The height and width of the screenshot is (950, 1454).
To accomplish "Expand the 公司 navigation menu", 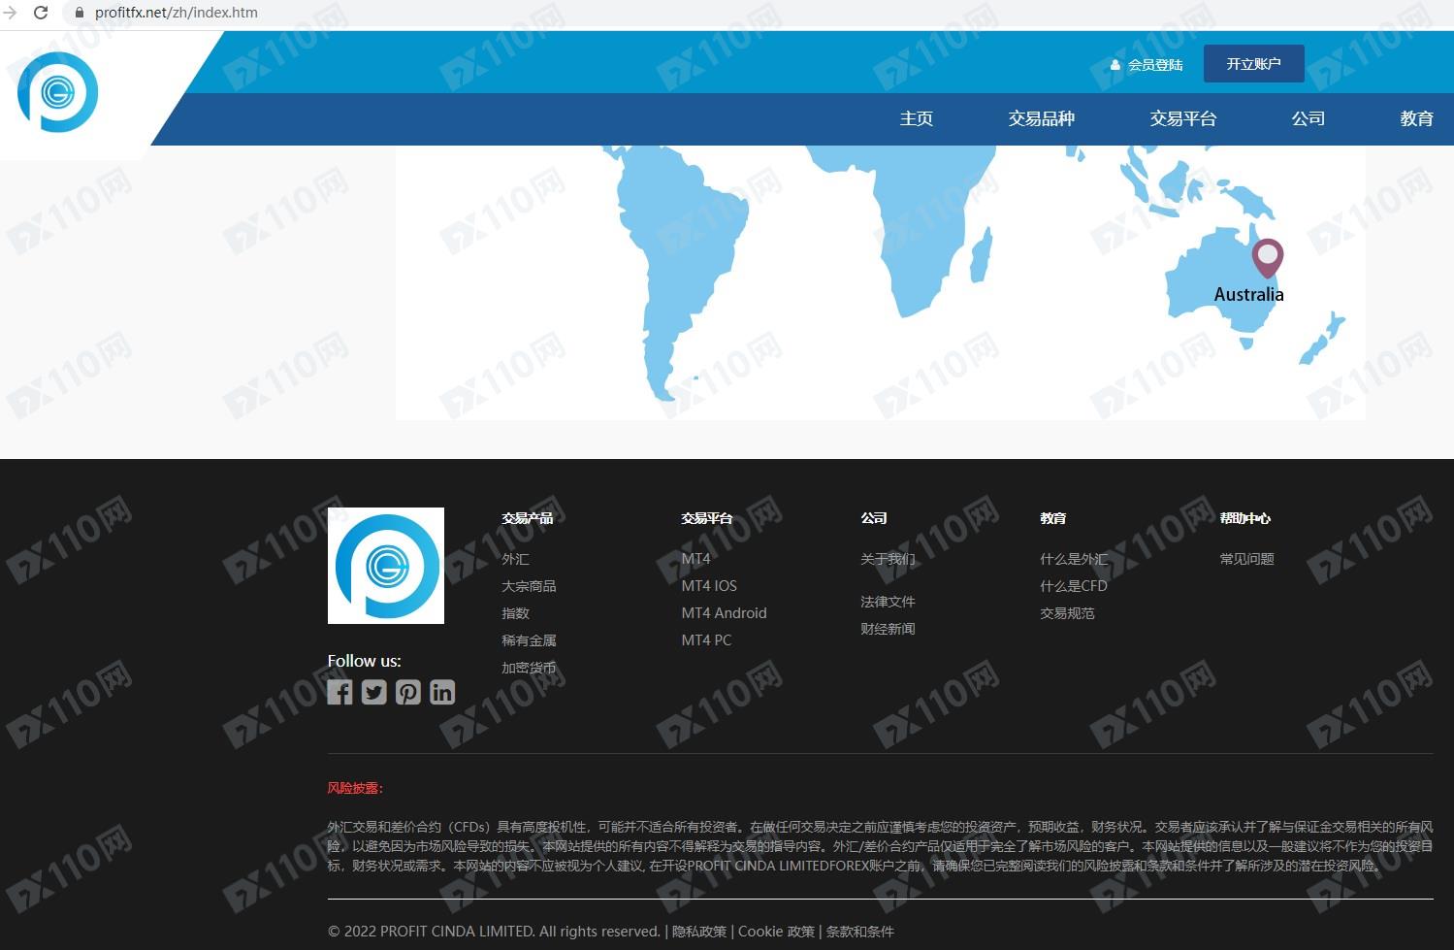I will pyautogui.click(x=1308, y=118).
